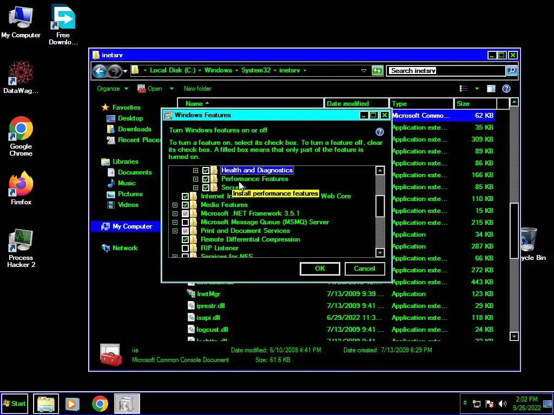Go to Documents library in sidebar

pos(130,172)
